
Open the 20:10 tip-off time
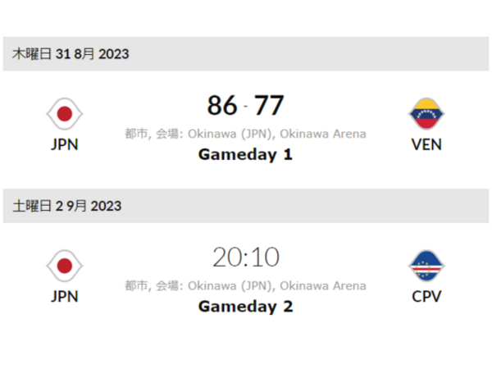pos(246,257)
